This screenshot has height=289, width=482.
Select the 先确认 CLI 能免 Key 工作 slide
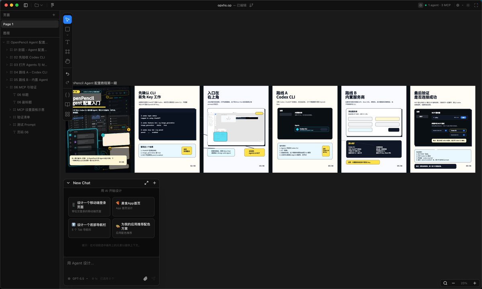coord(167,129)
